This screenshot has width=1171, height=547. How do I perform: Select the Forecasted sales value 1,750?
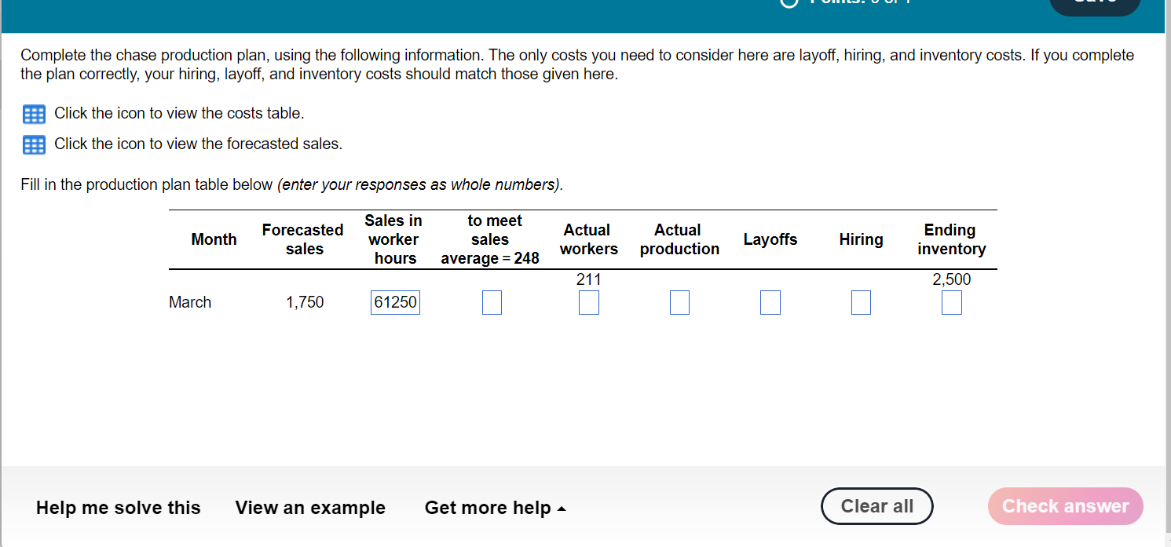coord(306,302)
